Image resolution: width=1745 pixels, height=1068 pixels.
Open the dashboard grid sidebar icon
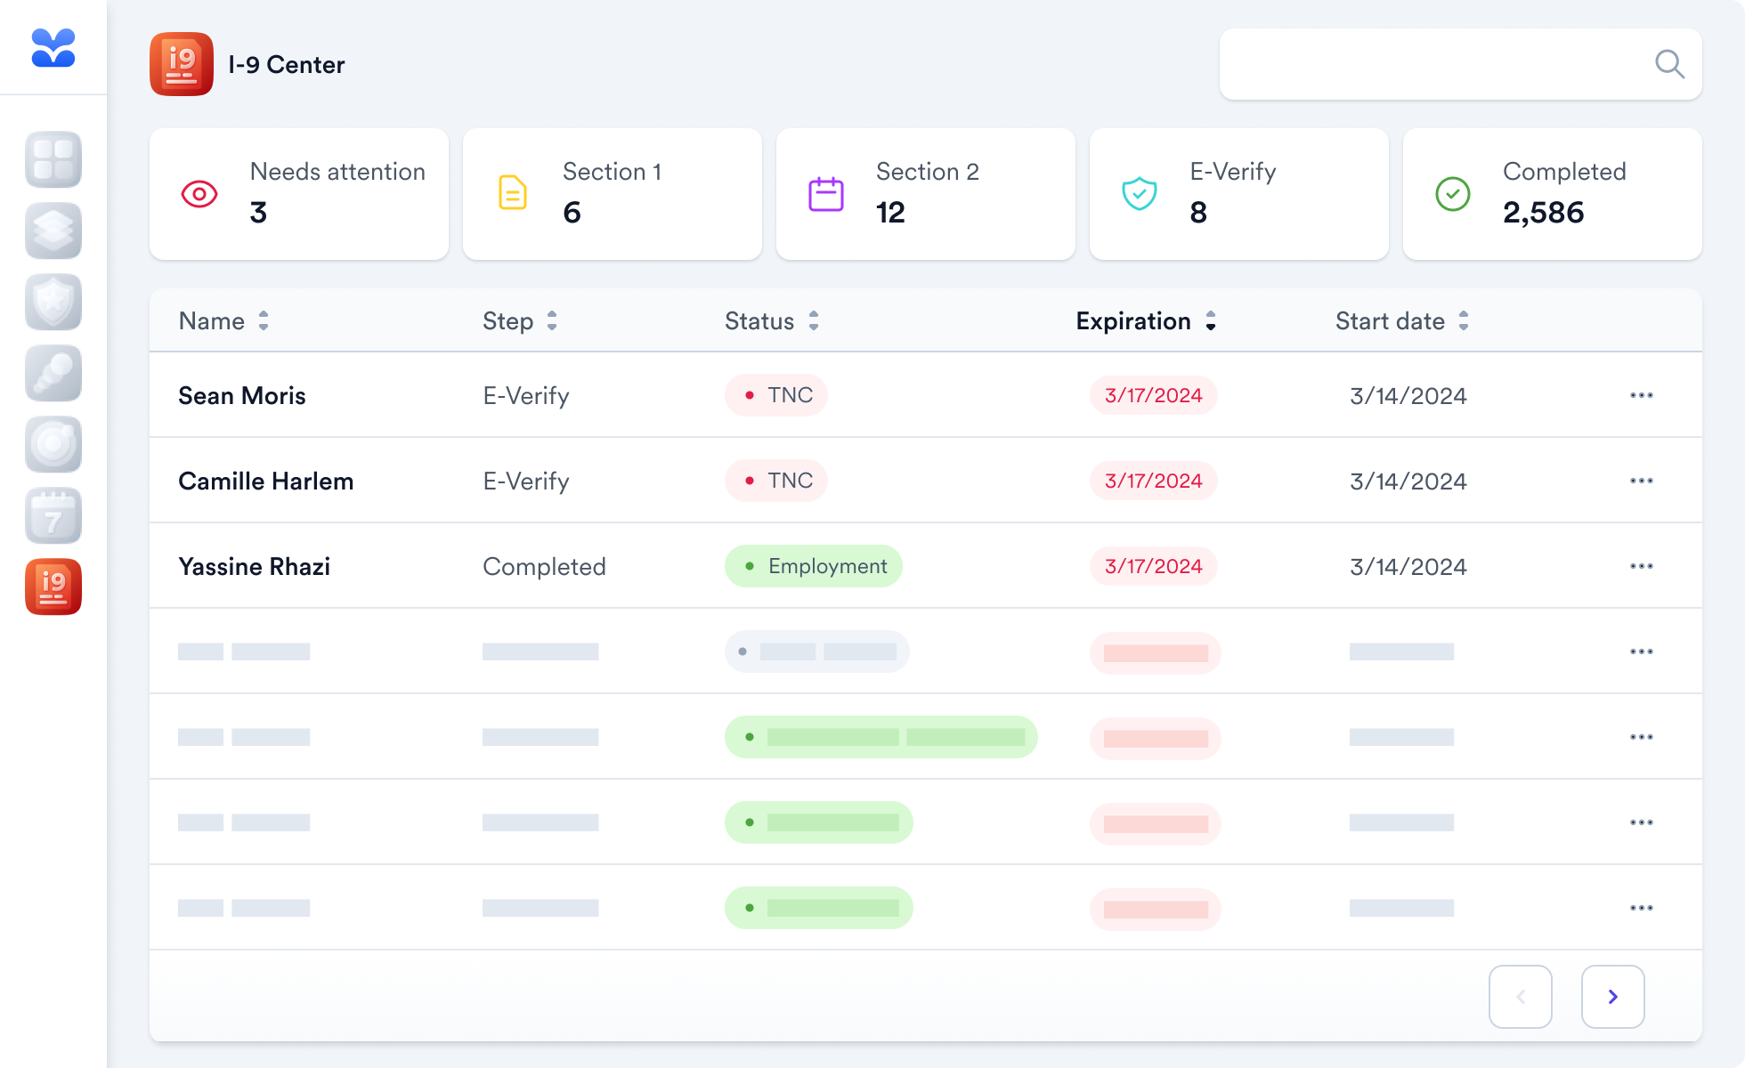point(53,160)
